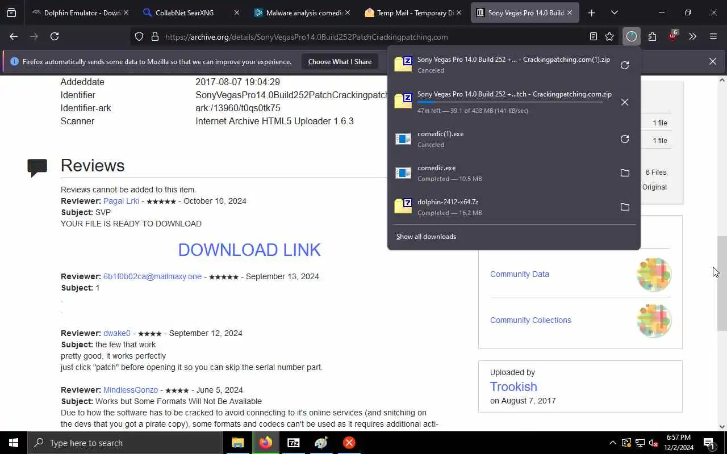The width and height of the screenshot is (727, 454).
Task: Open uploader Trookish profile
Action: click(513, 386)
